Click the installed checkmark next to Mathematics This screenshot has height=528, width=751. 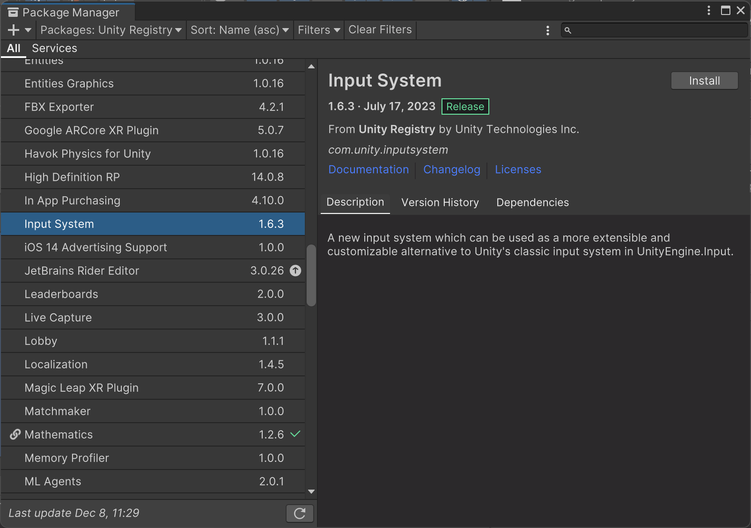click(x=295, y=434)
